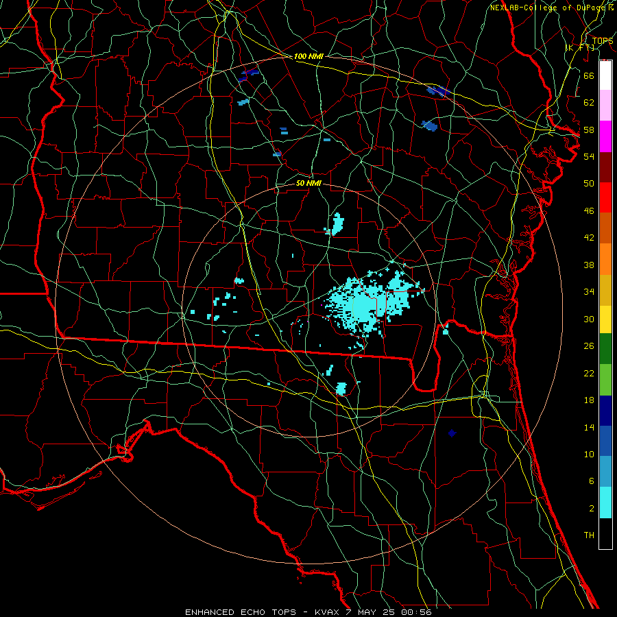
Task: Click the '100 NMI' range ring label
Action: click(308, 57)
